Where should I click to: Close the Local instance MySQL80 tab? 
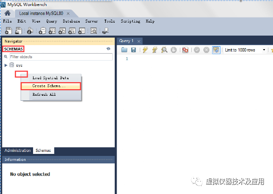point(68,14)
